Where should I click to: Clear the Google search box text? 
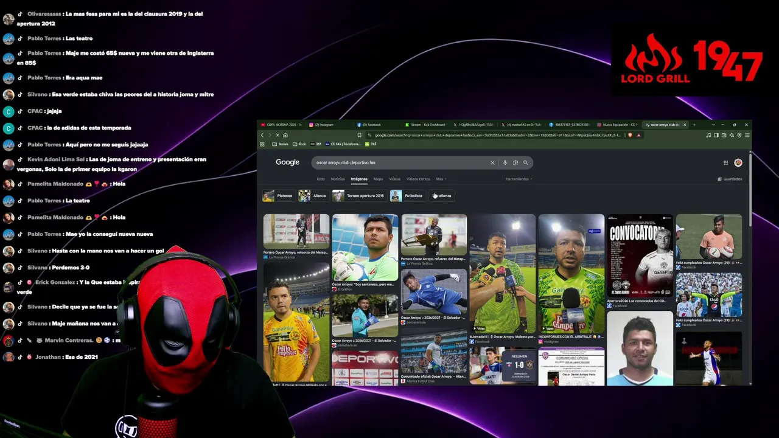pos(492,162)
